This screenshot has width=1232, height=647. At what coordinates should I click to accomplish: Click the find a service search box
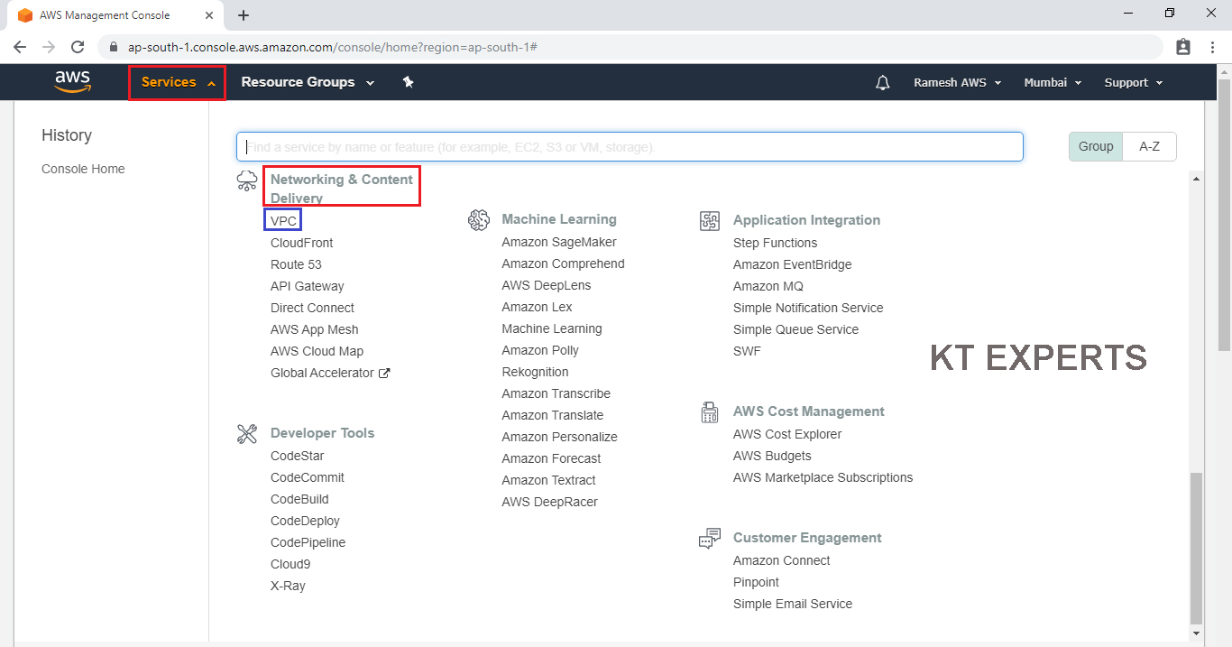630,147
